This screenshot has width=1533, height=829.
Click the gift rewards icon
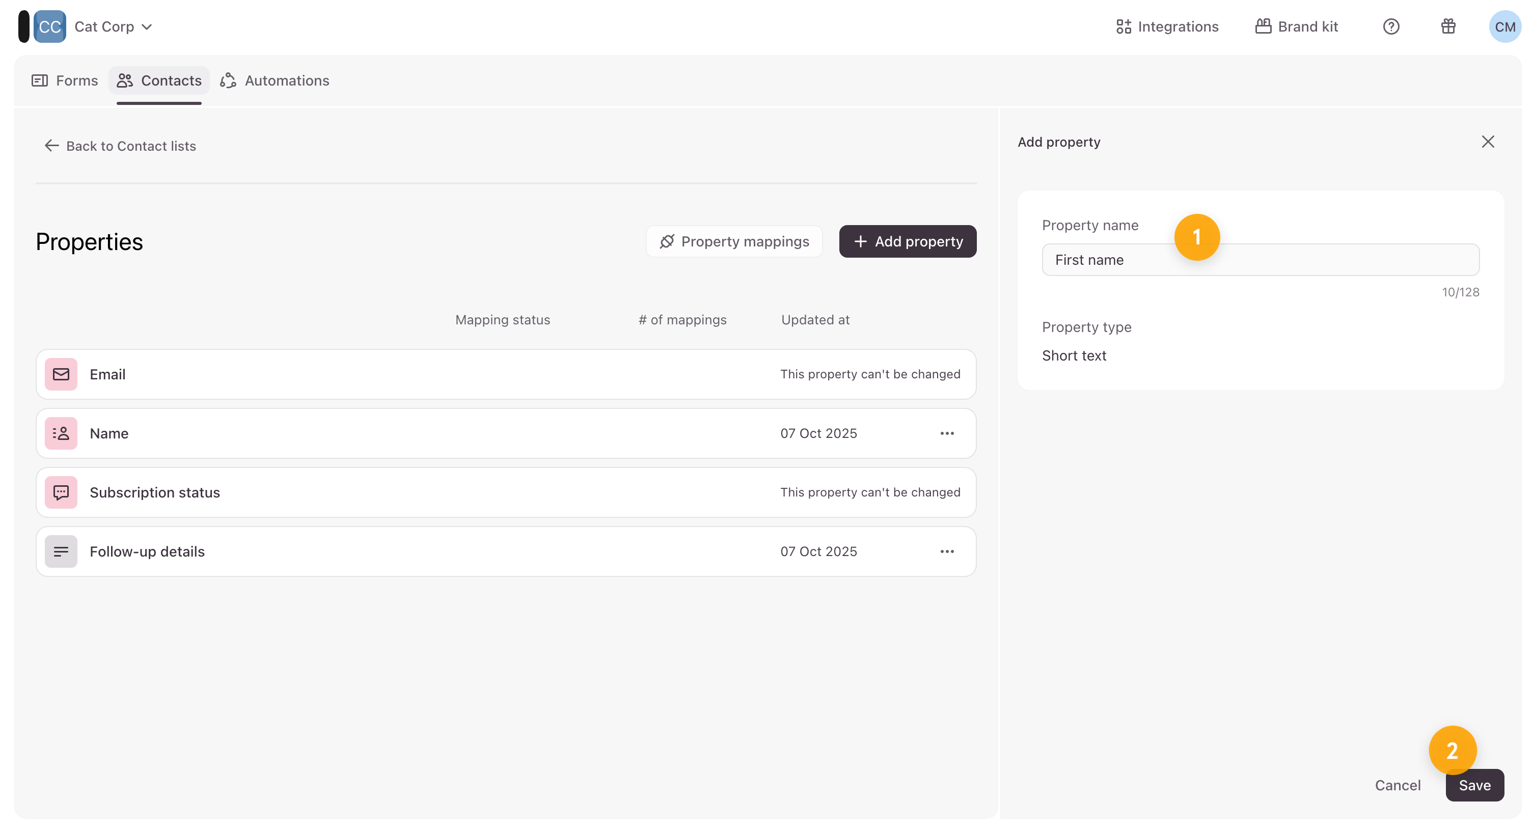tap(1448, 27)
